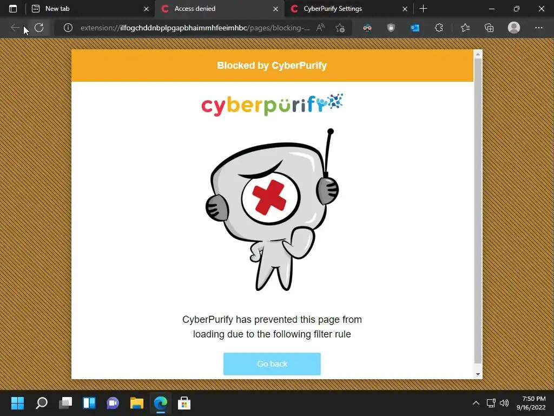Open the Widgets taskbar icon
The image size is (554, 416).
tap(89, 403)
